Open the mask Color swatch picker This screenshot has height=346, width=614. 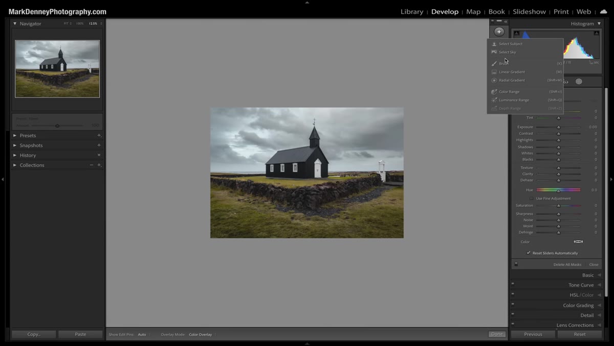(578, 242)
